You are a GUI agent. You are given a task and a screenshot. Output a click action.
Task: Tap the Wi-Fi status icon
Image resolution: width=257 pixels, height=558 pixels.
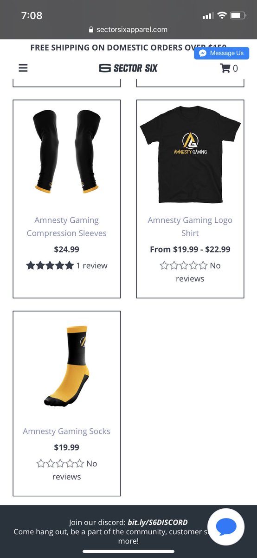222,16
